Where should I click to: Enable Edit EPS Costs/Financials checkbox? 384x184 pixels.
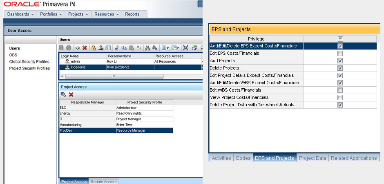click(x=340, y=53)
